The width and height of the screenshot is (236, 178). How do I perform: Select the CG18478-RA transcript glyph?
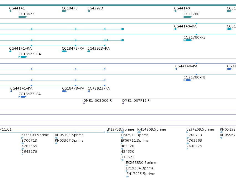click(64, 51)
